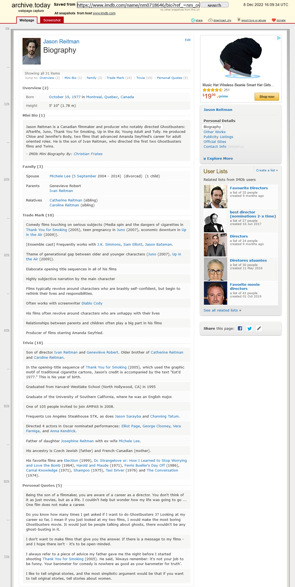The width and height of the screenshot is (295, 587).
Task: Open Election film link
Action: coord(71,461)
